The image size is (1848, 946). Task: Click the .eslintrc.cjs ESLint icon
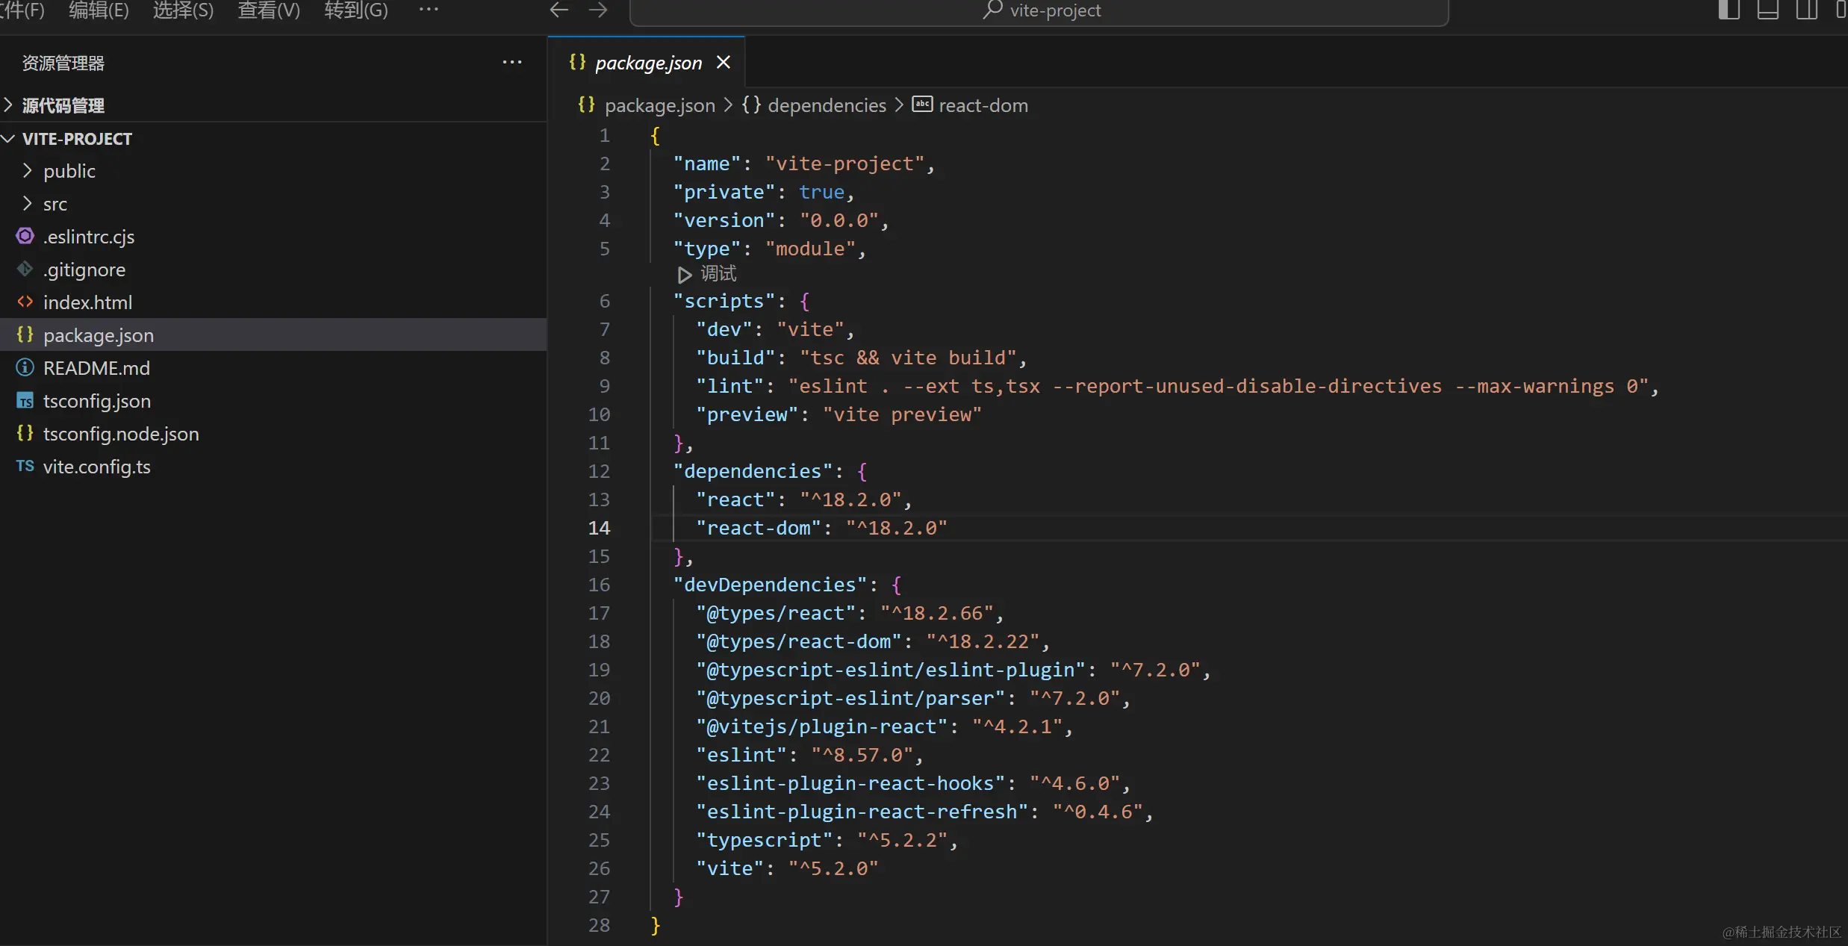click(x=25, y=236)
